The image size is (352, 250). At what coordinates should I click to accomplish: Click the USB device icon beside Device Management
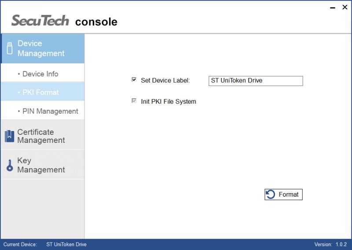pos(10,48)
